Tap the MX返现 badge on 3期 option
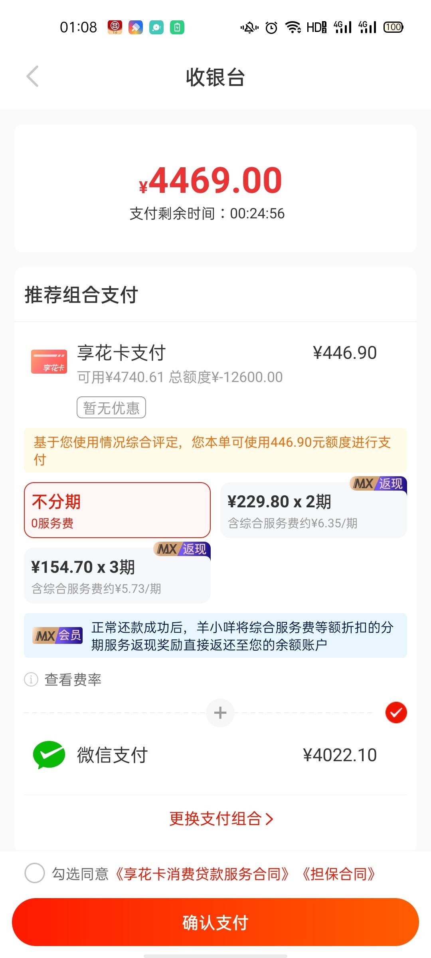This screenshot has width=431, height=958. [x=182, y=549]
